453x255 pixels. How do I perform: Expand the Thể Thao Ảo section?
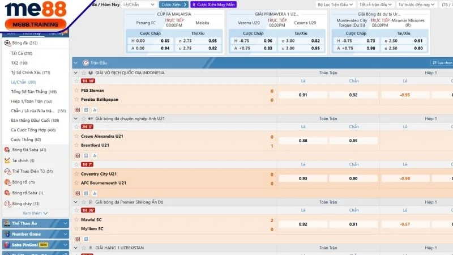[x=35, y=224]
